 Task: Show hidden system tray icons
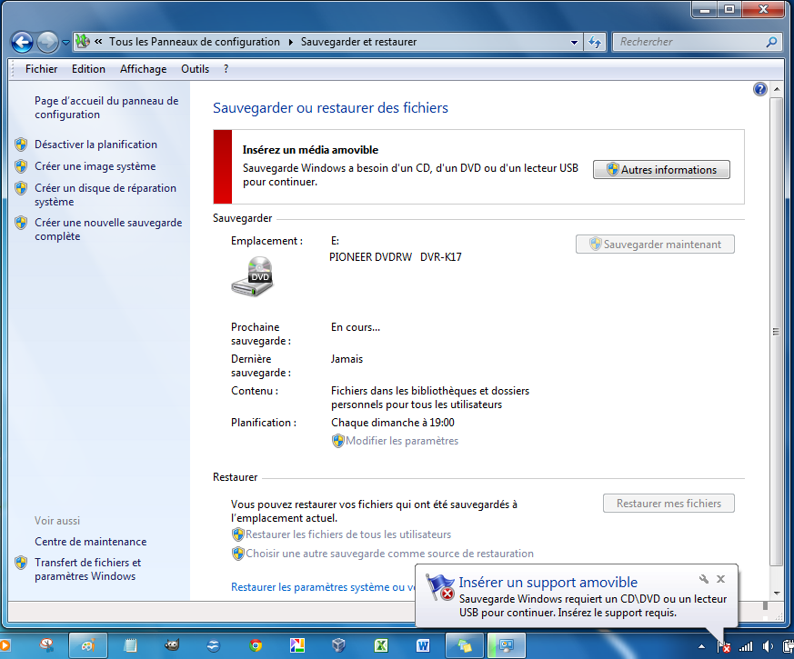pos(702,646)
